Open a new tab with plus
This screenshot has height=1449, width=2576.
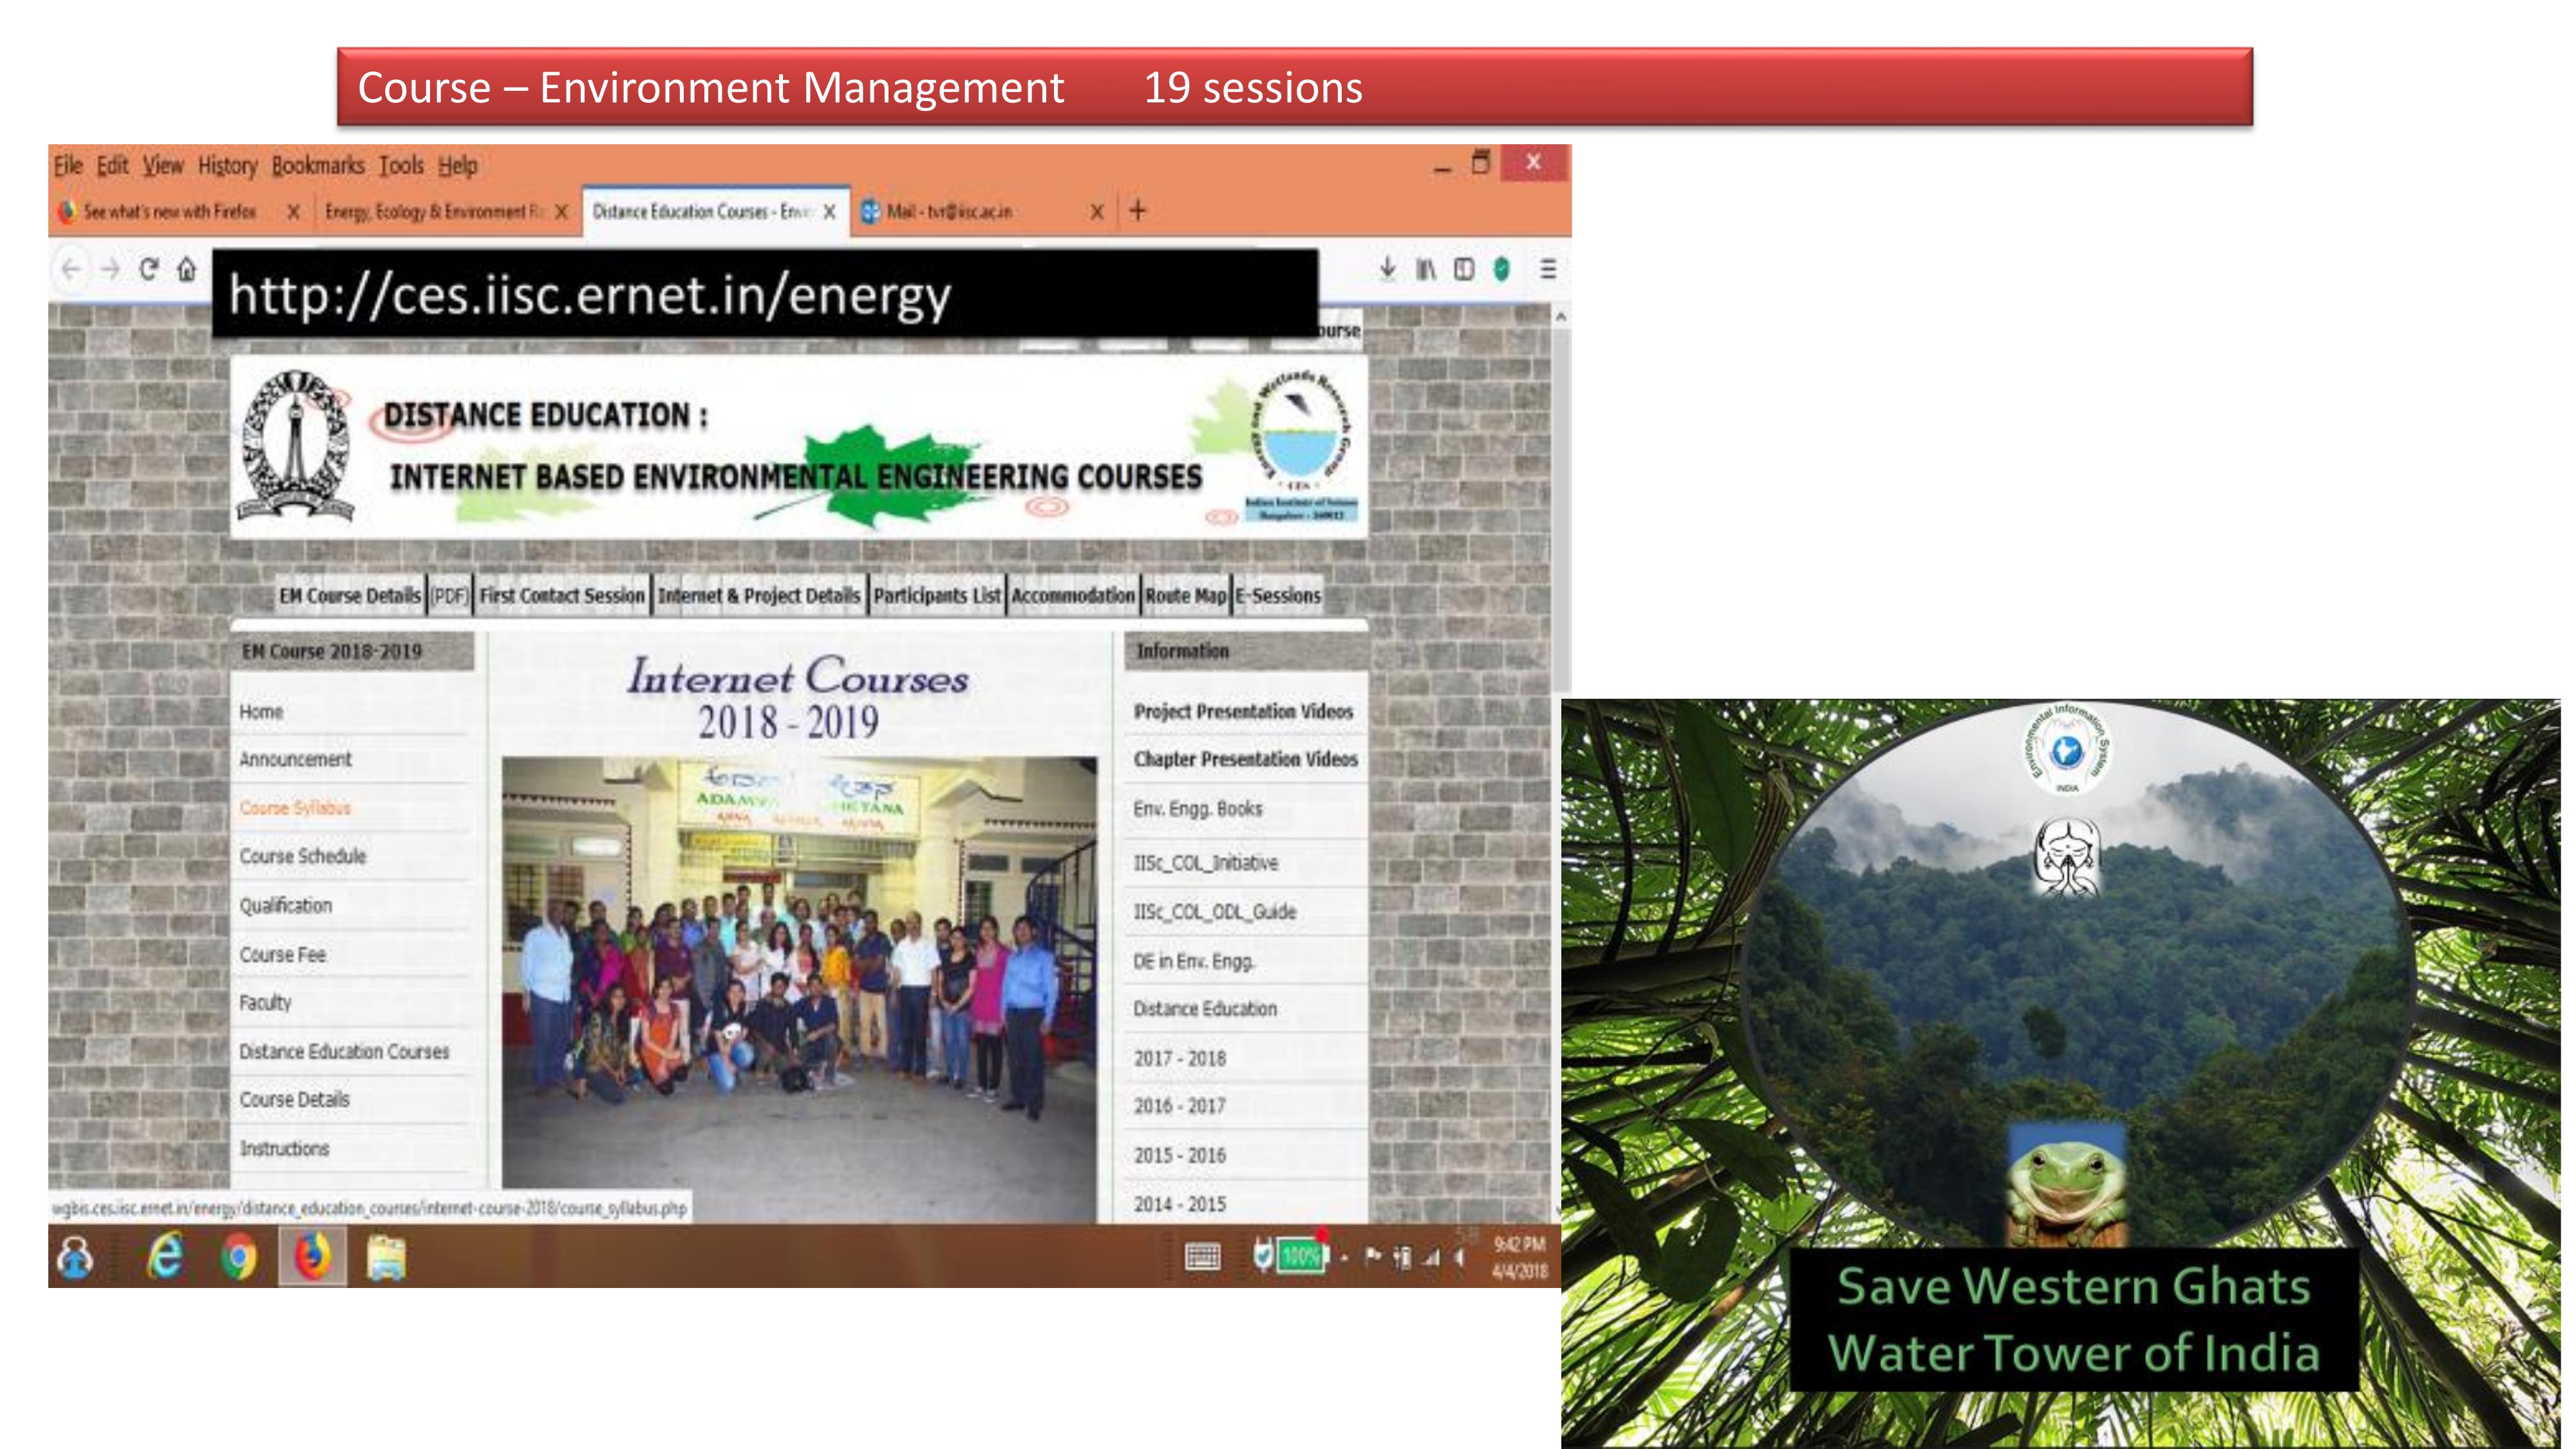click(x=1137, y=211)
